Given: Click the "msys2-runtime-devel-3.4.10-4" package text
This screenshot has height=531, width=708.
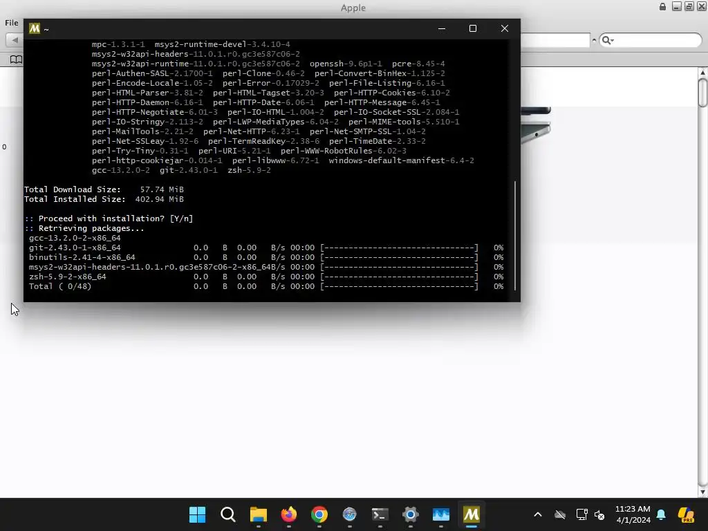Looking at the screenshot, I should pyautogui.click(x=222, y=44).
